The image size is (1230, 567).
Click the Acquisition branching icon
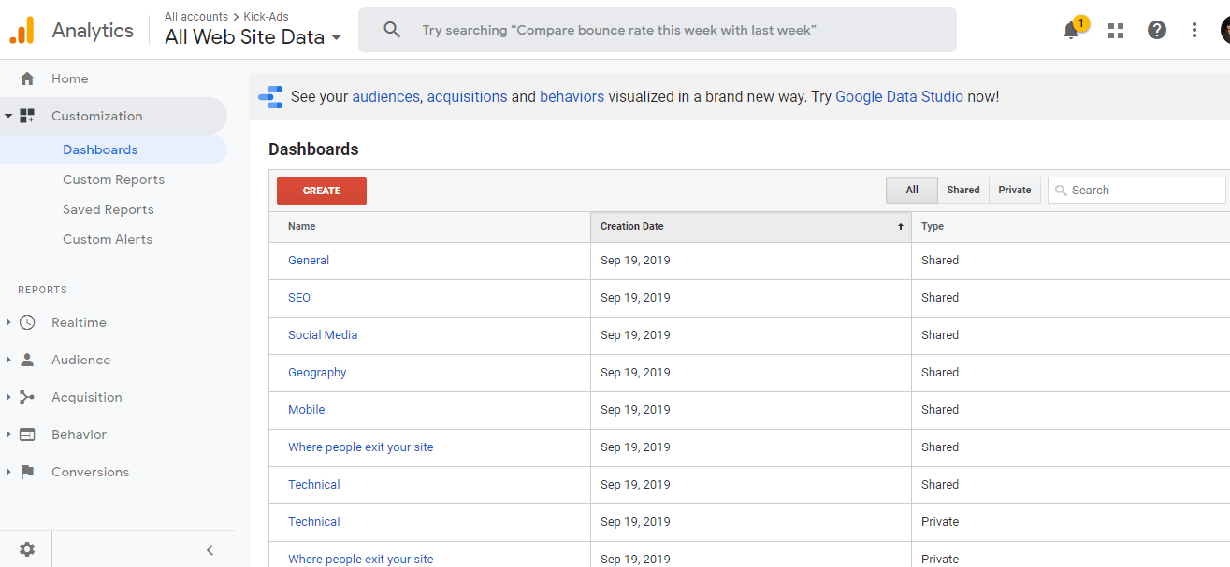[x=27, y=397]
